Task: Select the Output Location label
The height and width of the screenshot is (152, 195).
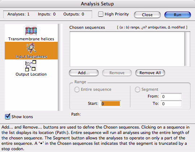Action: (31, 74)
